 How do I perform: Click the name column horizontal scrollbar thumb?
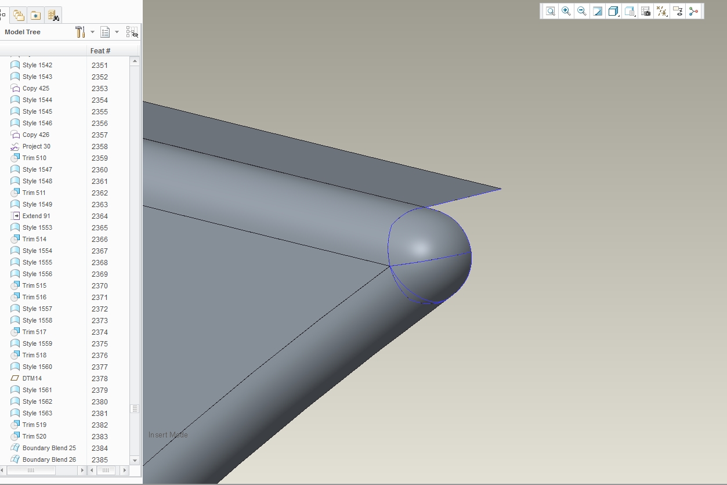31,470
